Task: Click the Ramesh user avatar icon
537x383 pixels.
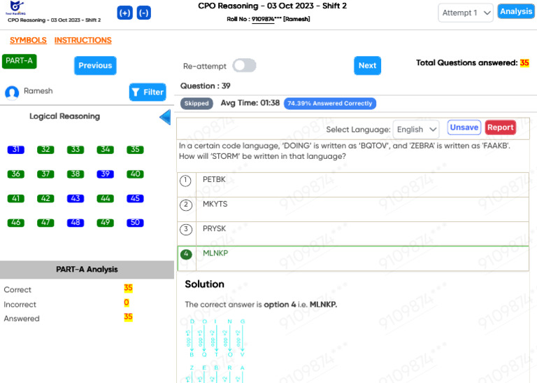Action: 12,92
